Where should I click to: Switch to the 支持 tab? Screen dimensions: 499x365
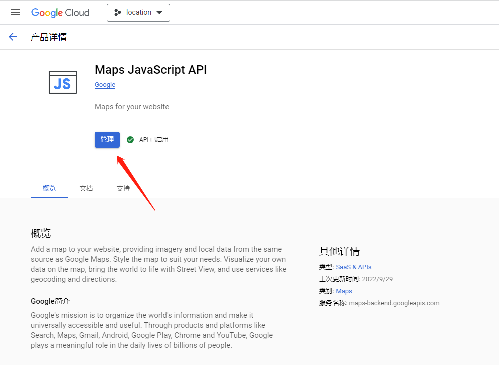coord(123,188)
